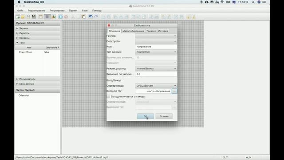
Task: Open the Файл menu
Action: coord(20,11)
